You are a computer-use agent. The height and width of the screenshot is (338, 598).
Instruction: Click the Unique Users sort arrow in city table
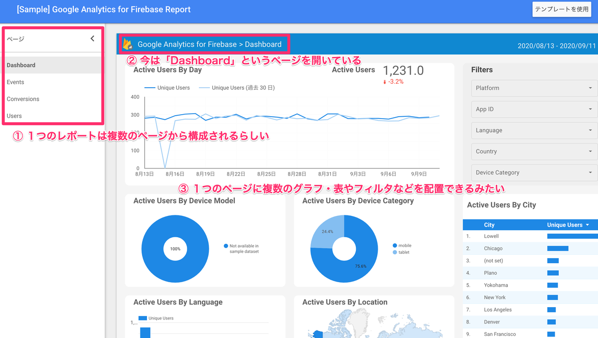[588, 225]
